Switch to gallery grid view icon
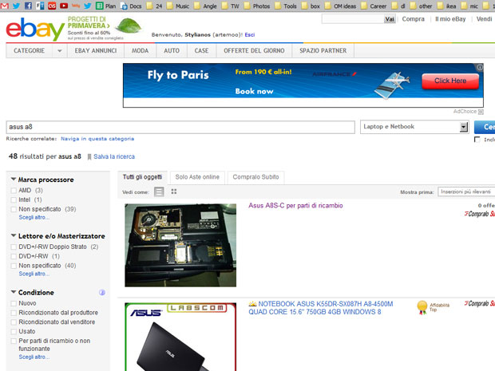This screenshot has width=495, height=371. (x=174, y=191)
